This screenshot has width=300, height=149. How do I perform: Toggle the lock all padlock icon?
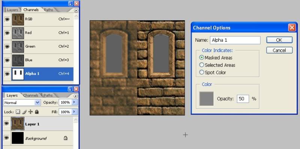pyautogui.click(x=37, y=112)
